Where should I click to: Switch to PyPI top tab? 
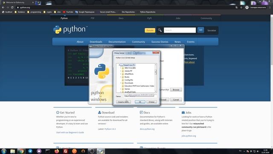pyautogui.click(x=149, y=18)
